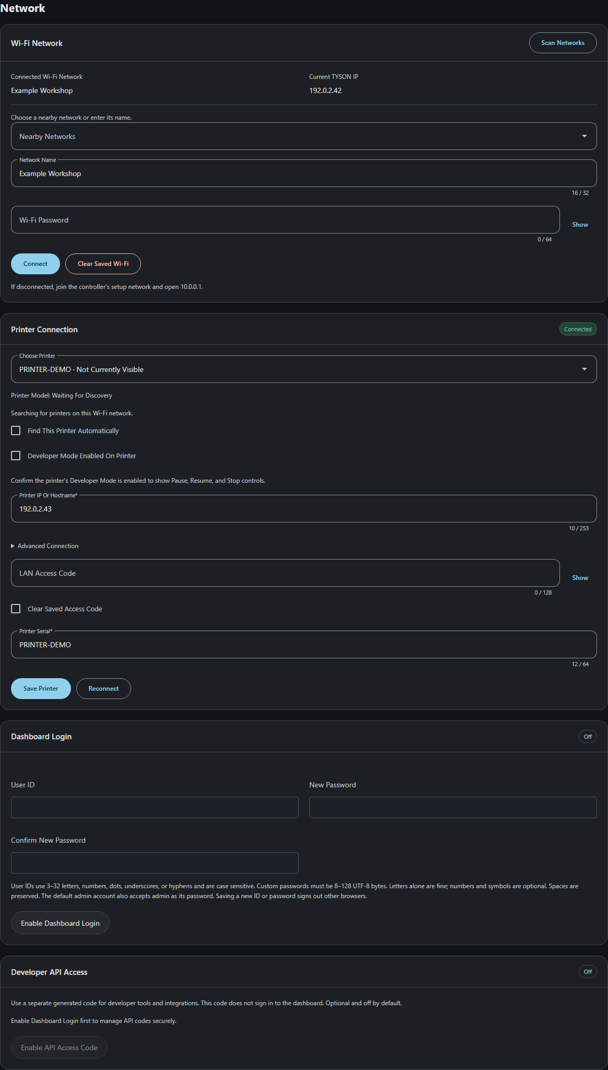Click the Wi-Fi Network section heading

point(37,43)
